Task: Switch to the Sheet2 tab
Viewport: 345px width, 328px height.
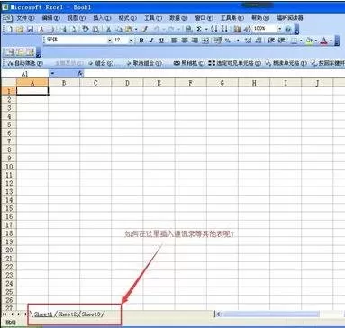Action: point(68,314)
